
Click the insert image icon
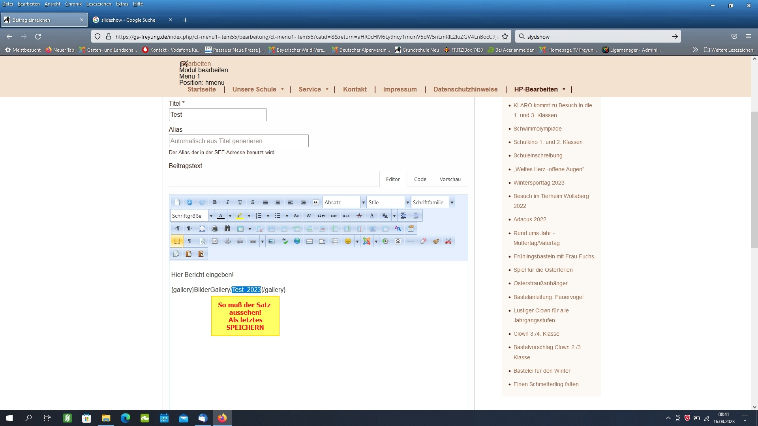[x=272, y=241]
